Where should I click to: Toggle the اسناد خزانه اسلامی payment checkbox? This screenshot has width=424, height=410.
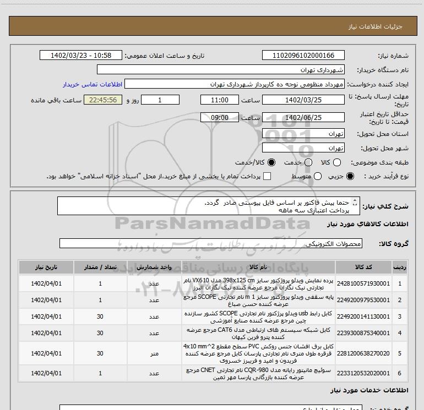[x=267, y=176]
